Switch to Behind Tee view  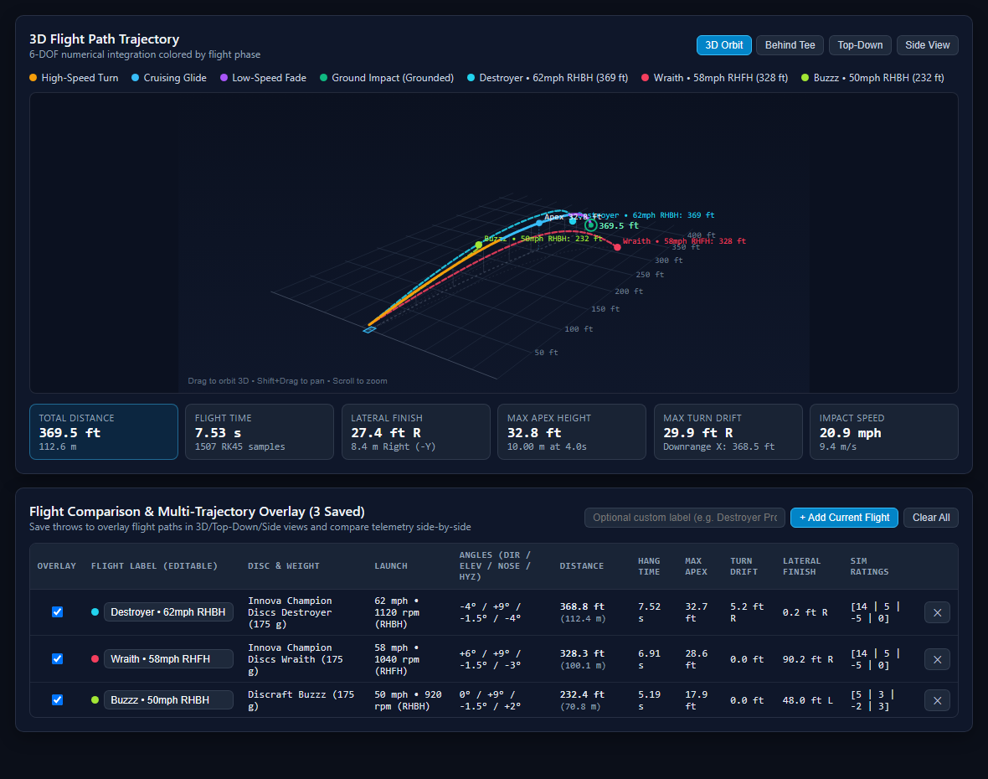coord(790,45)
